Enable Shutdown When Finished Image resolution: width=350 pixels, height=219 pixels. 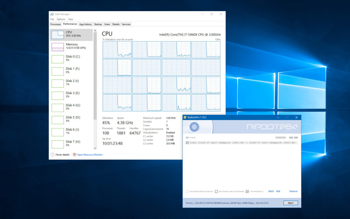(217, 191)
